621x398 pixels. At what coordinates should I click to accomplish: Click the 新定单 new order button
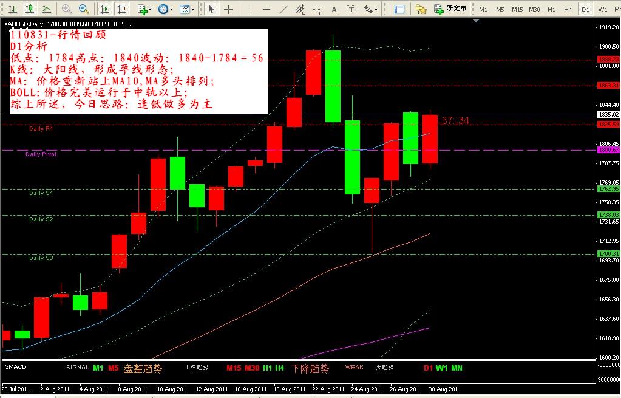(x=450, y=9)
